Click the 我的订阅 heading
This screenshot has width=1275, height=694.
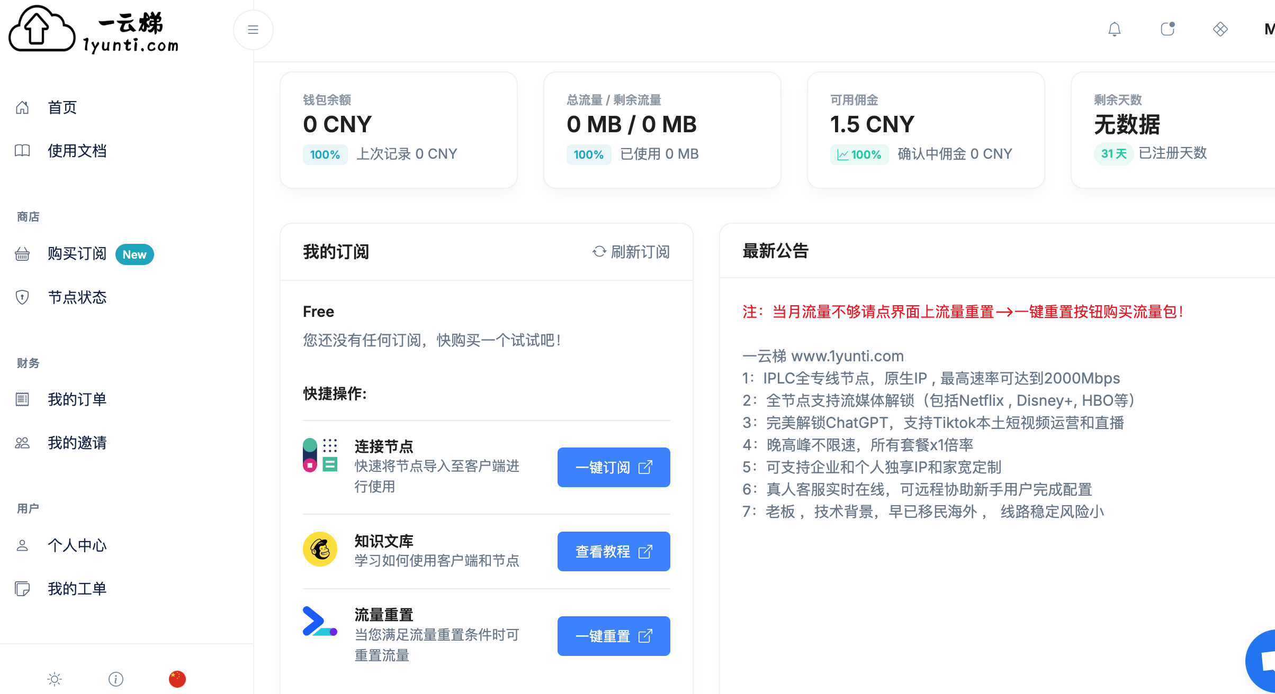pos(336,252)
